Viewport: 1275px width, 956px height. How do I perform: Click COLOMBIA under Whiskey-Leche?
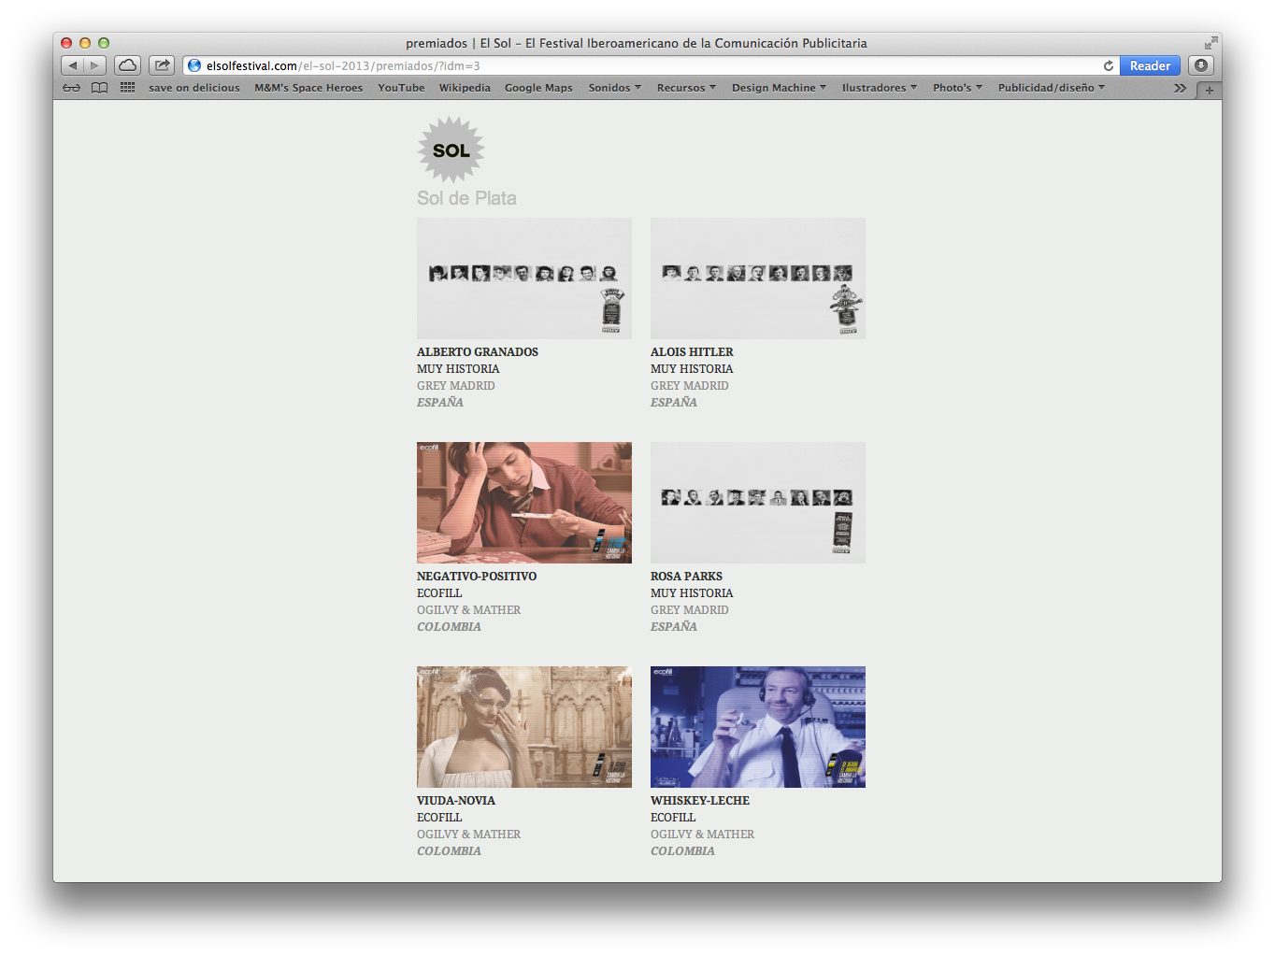[x=682, y=851]
